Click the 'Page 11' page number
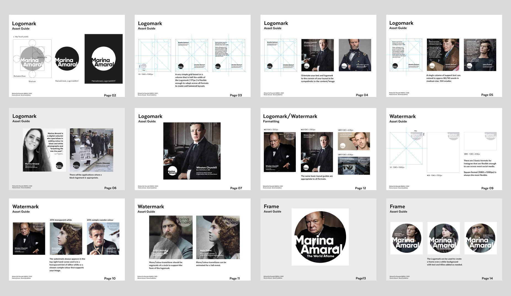The width and height of the screenshot is (511, 296). (235, 278)
